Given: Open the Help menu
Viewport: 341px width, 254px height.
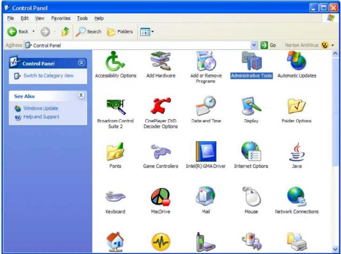Looking at the screenshot, I should pos(99,18).
